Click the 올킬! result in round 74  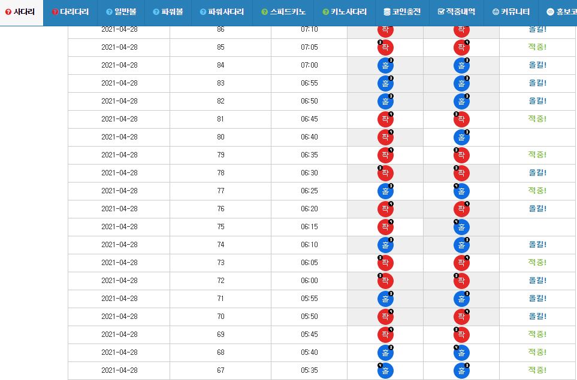pyautogui.click(x=537, y=244)
